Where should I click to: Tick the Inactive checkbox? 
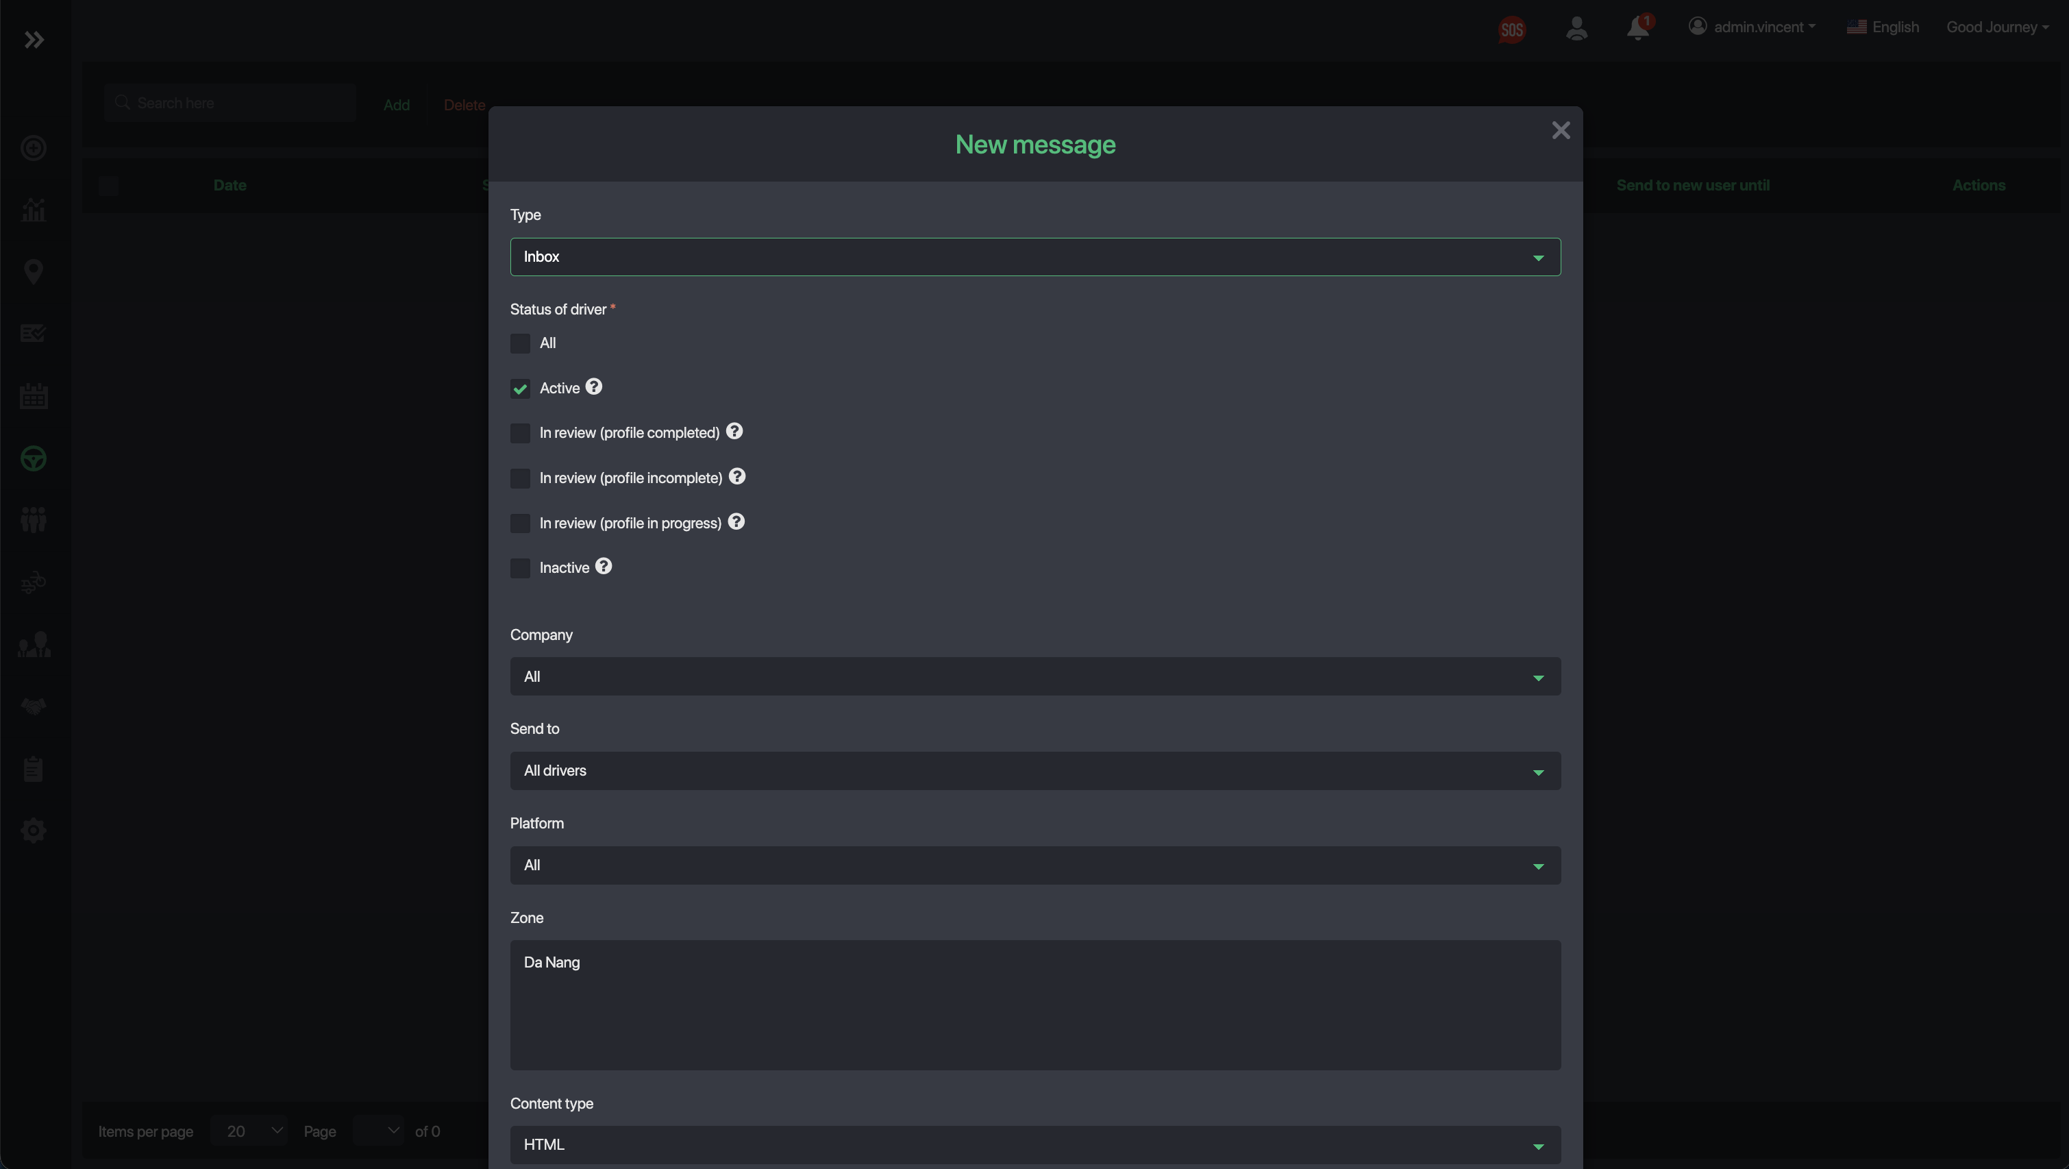[x=521, y=569]
